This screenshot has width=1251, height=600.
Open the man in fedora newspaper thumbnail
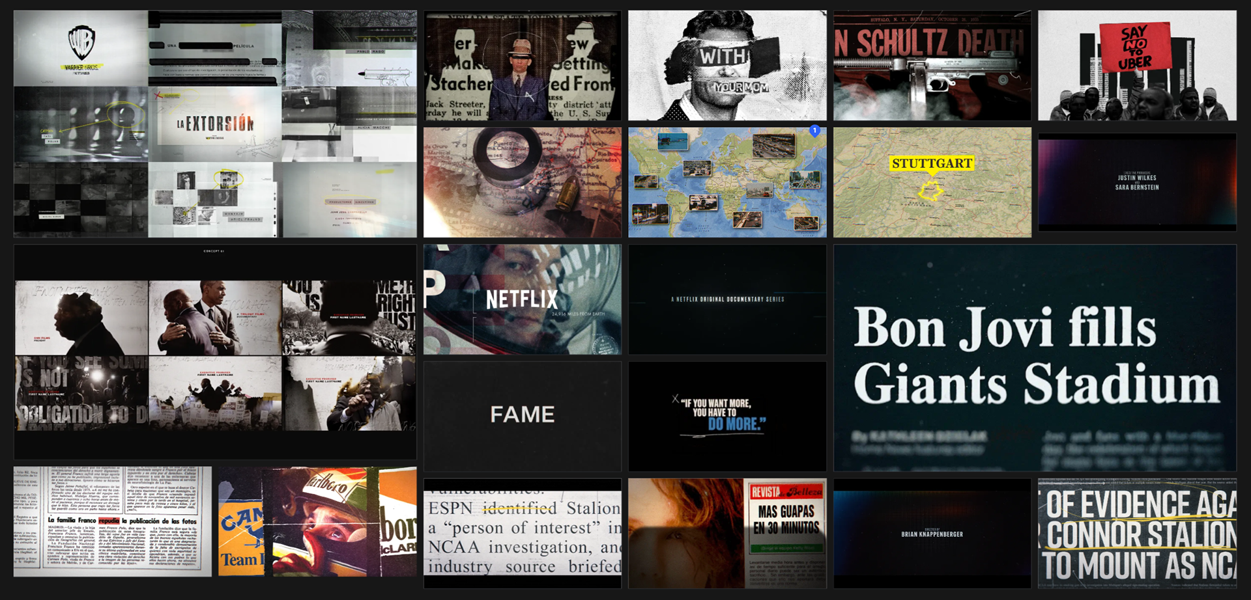tap(523, 65)
